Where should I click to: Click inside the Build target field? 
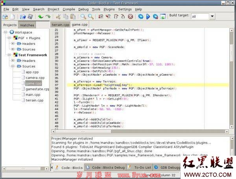coord(200,16)
